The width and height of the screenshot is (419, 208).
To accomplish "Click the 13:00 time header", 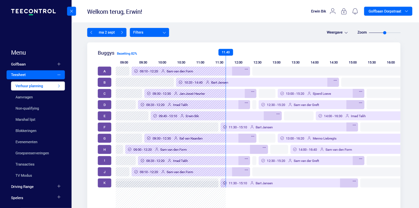I will pos(276,62).
